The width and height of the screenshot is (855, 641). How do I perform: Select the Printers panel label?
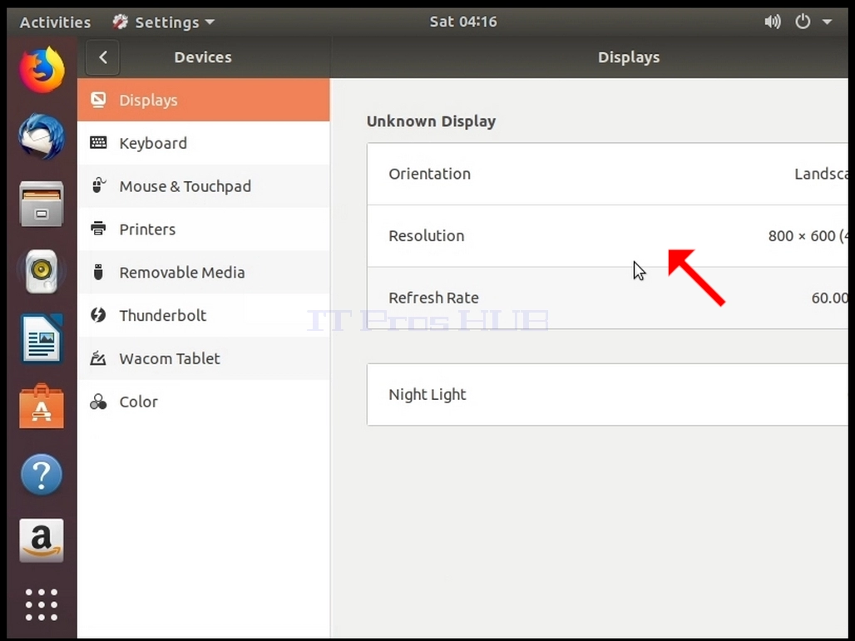(x=147, y=229)
